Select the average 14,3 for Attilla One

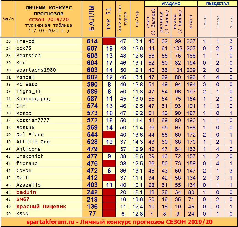[138, 142]
